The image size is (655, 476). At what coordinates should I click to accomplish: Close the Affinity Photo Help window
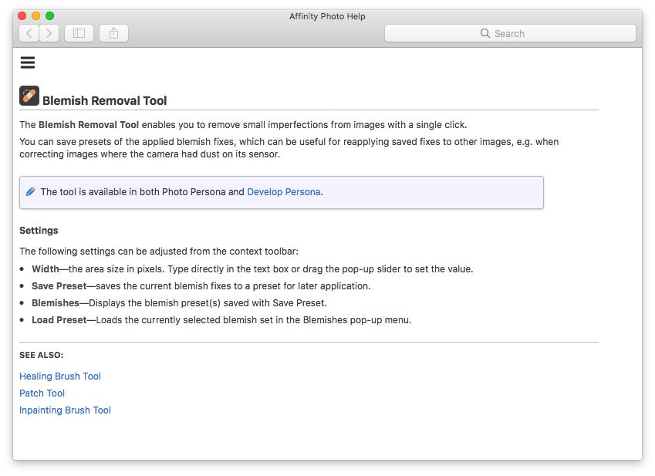[22, 16]
